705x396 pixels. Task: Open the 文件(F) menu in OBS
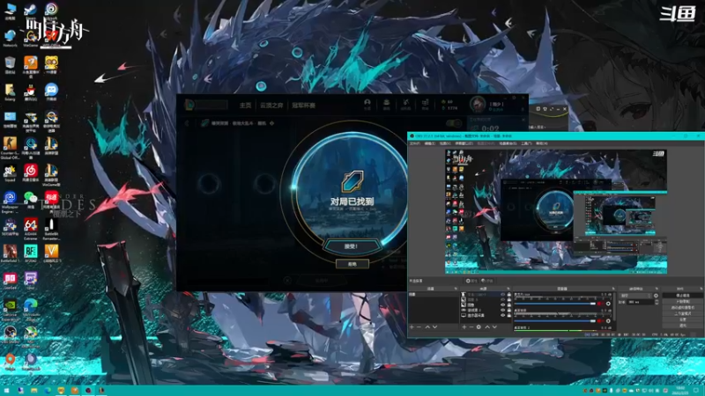(x=415, y=143)
